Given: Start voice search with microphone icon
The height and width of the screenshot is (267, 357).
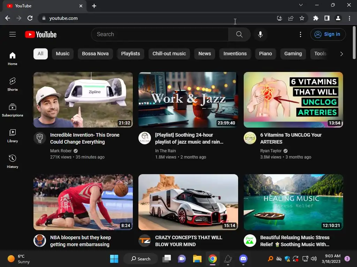Looking at the screenshot, I should click(x=260, y=34).
